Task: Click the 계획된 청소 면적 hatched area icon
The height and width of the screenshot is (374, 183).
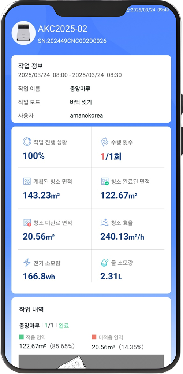Action: point(27,182)
